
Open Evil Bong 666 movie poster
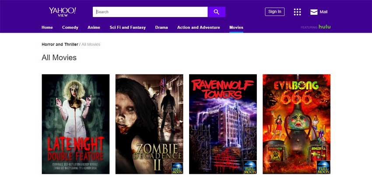pyautogui.click(x=297, y=124)
